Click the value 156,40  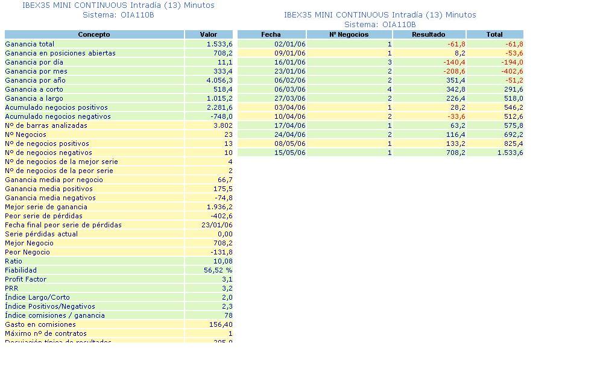[x=221, y=324]
